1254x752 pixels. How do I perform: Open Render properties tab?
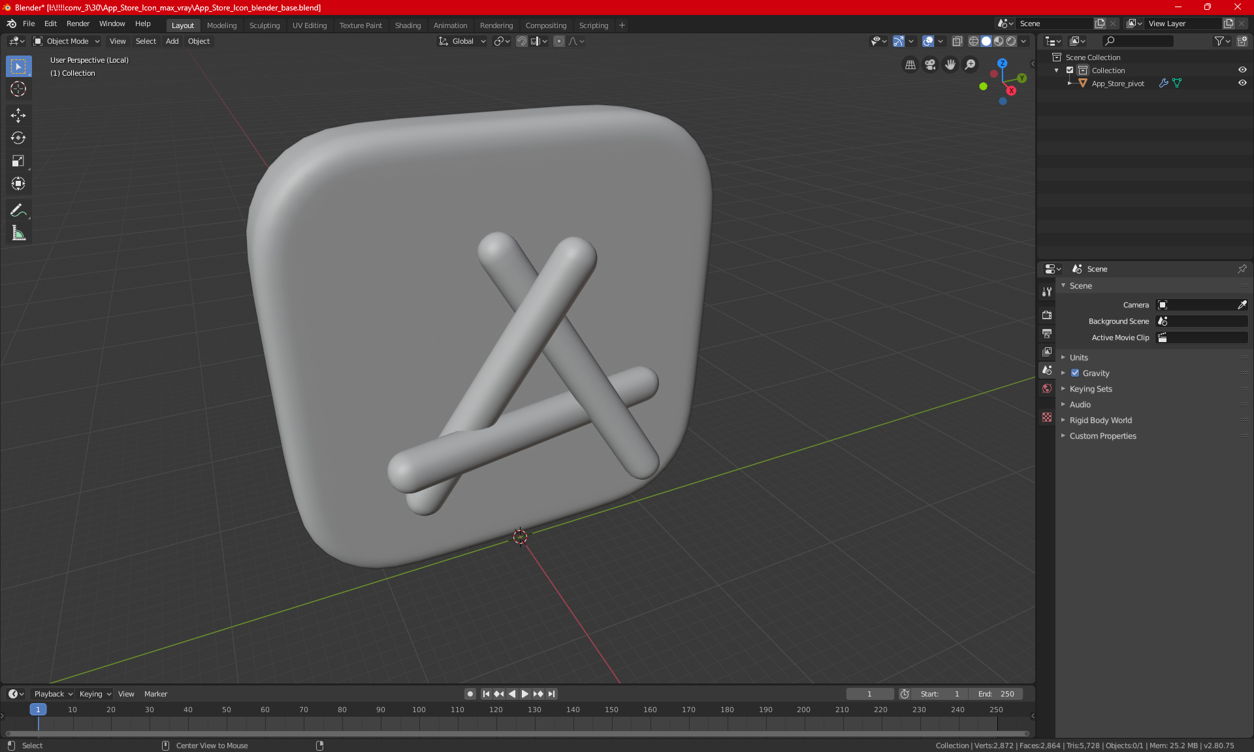pos(1047,315)
